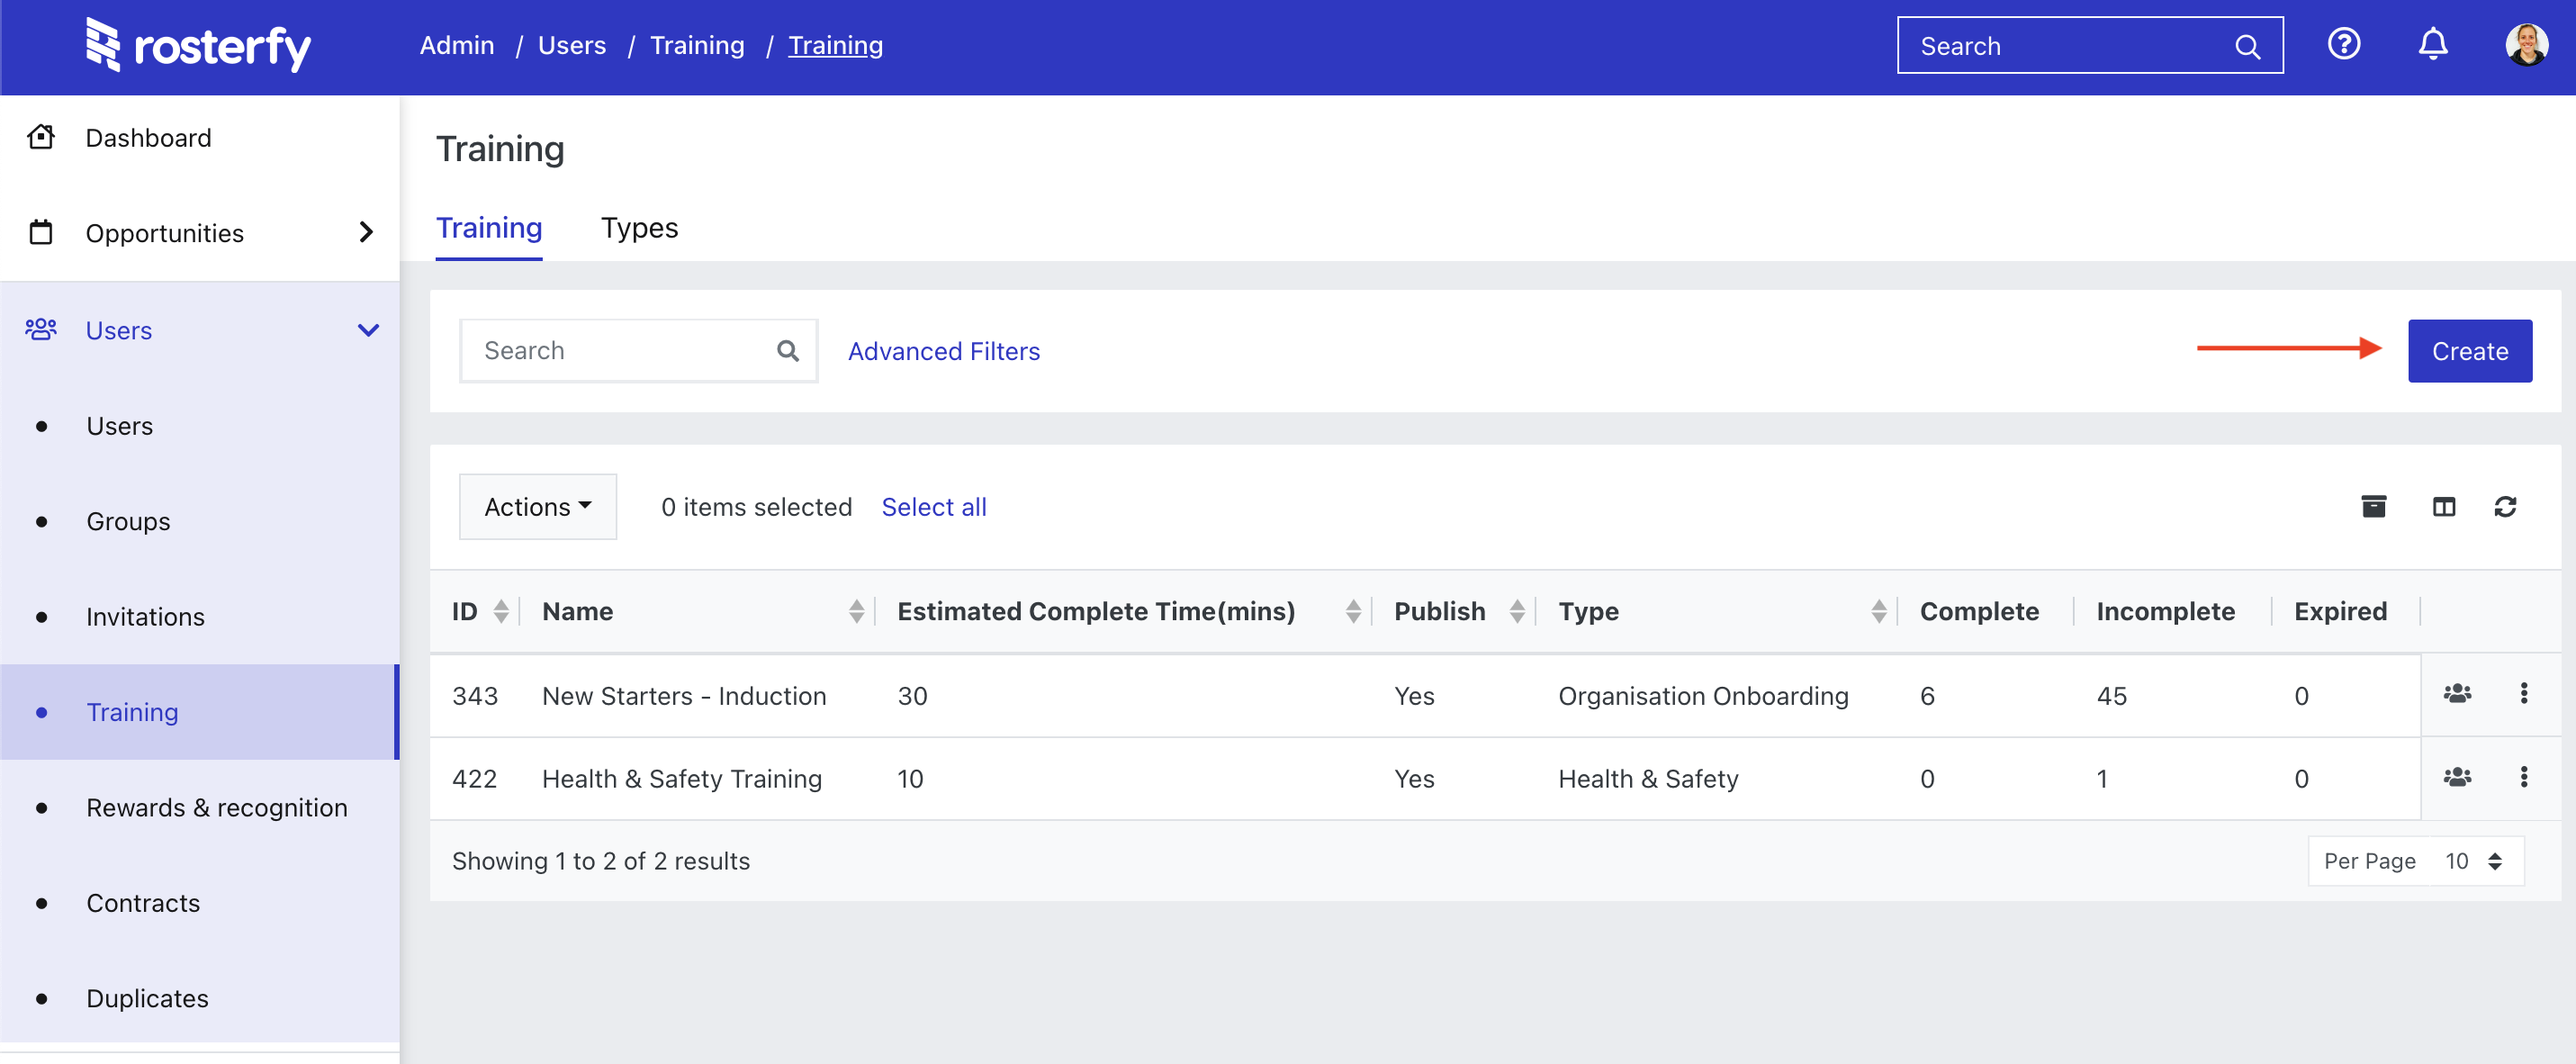Sort by Estimated Complete Time arrows
Image resolution: width=2576 pixels, height=1064 pixels.
(x=1352, y=611)
